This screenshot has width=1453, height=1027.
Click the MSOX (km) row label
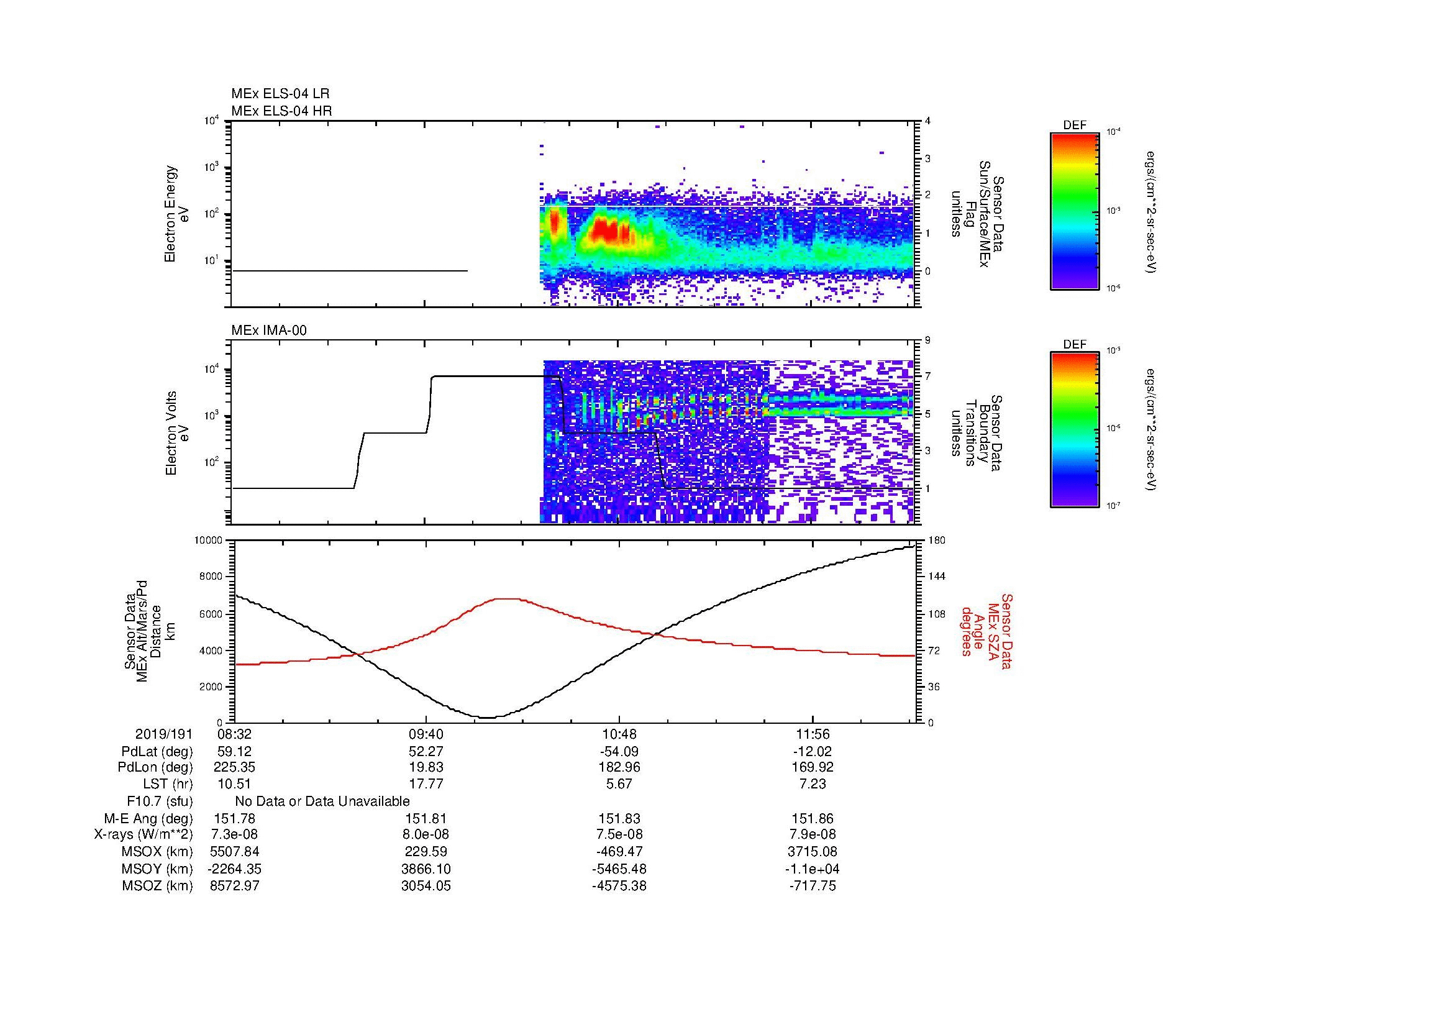click(x=157, y=852)
